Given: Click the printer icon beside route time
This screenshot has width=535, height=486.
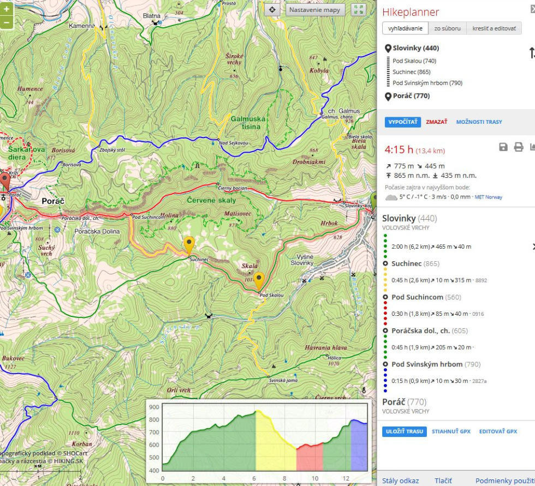Looking at the screenshot, I should (519, 147).
